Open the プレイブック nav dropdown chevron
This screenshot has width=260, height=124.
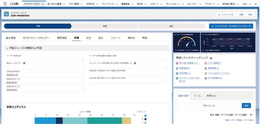click(x=117, y=4)
